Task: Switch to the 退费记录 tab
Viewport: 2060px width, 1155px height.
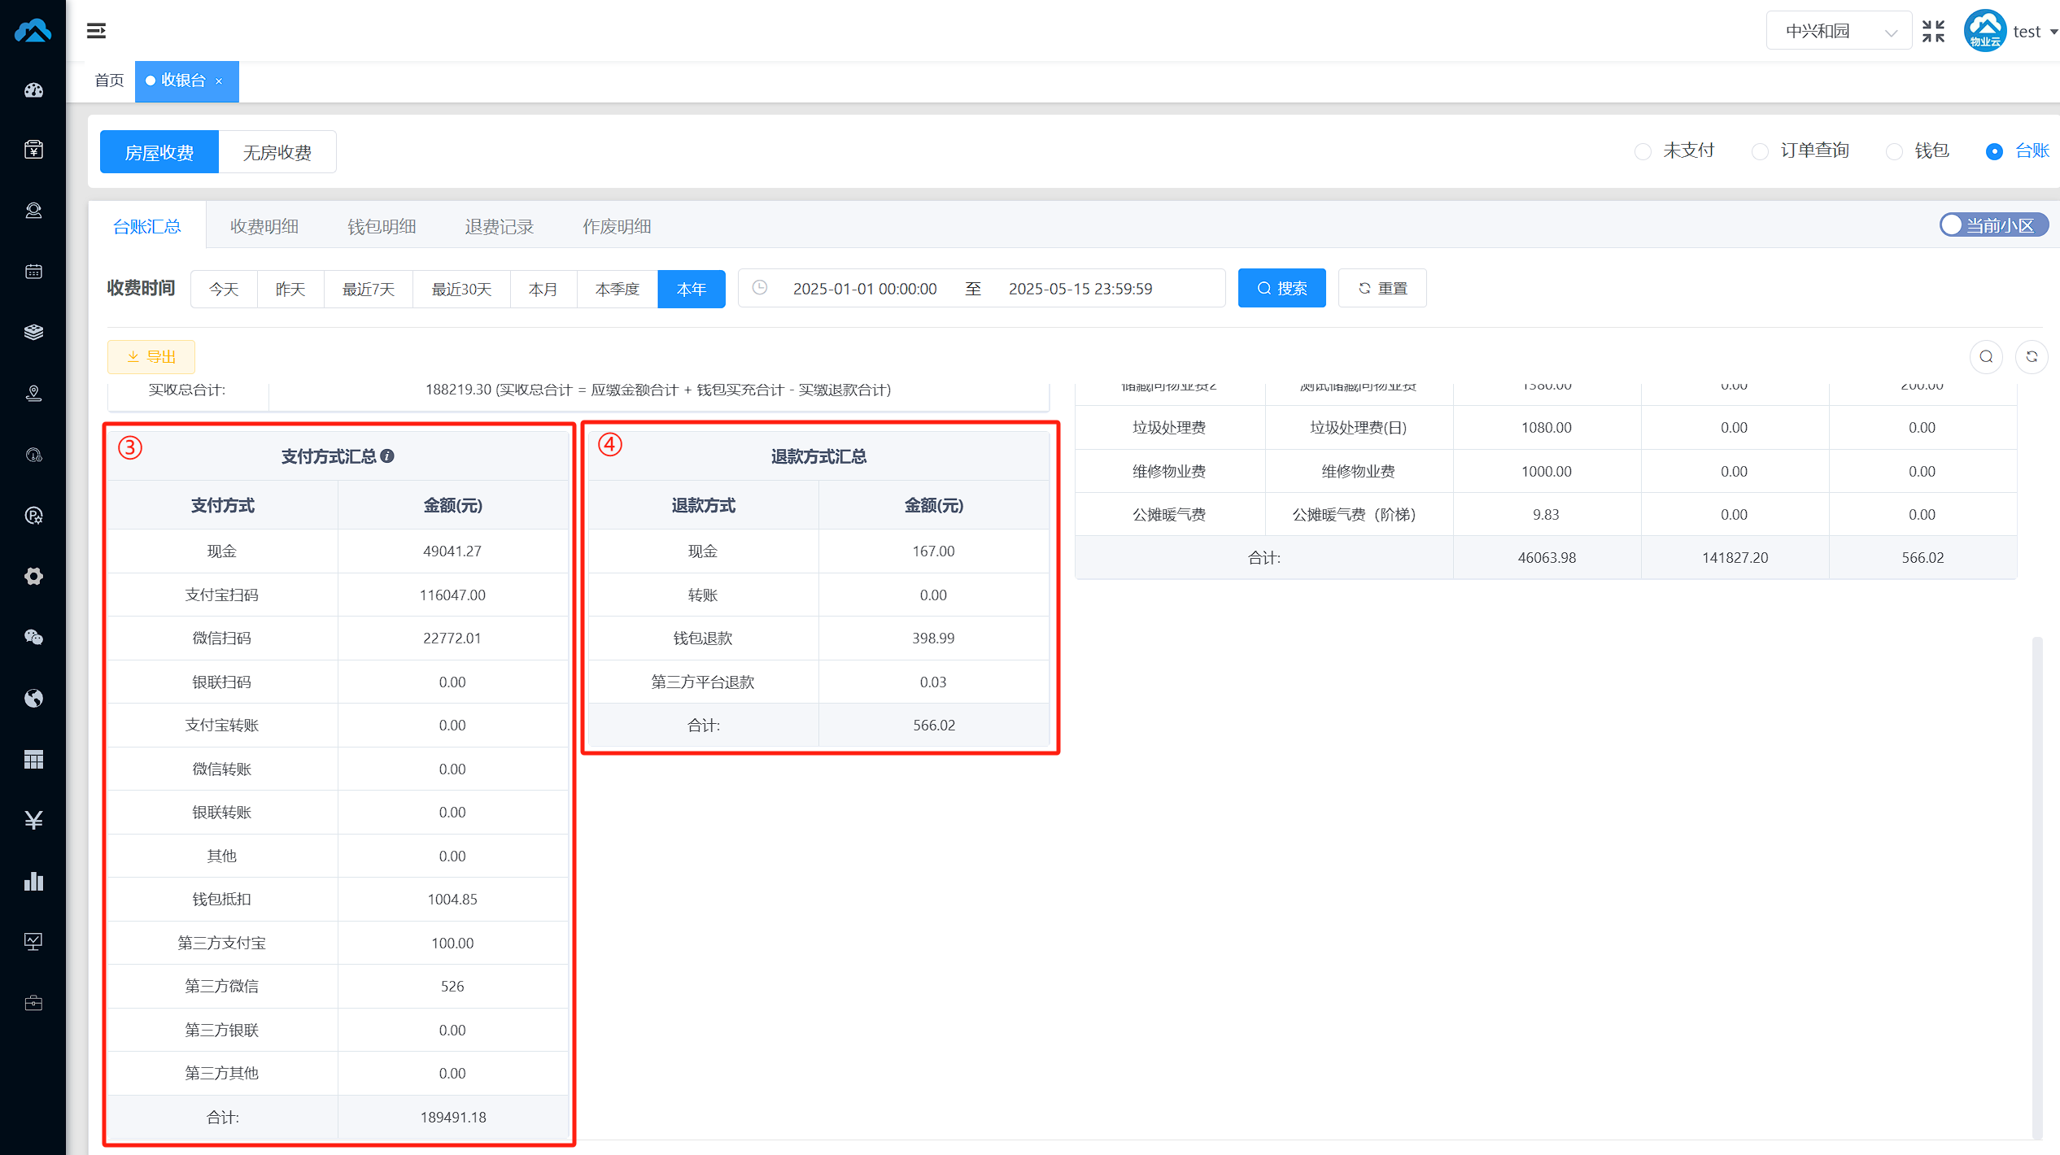Action: pos(499,226)
